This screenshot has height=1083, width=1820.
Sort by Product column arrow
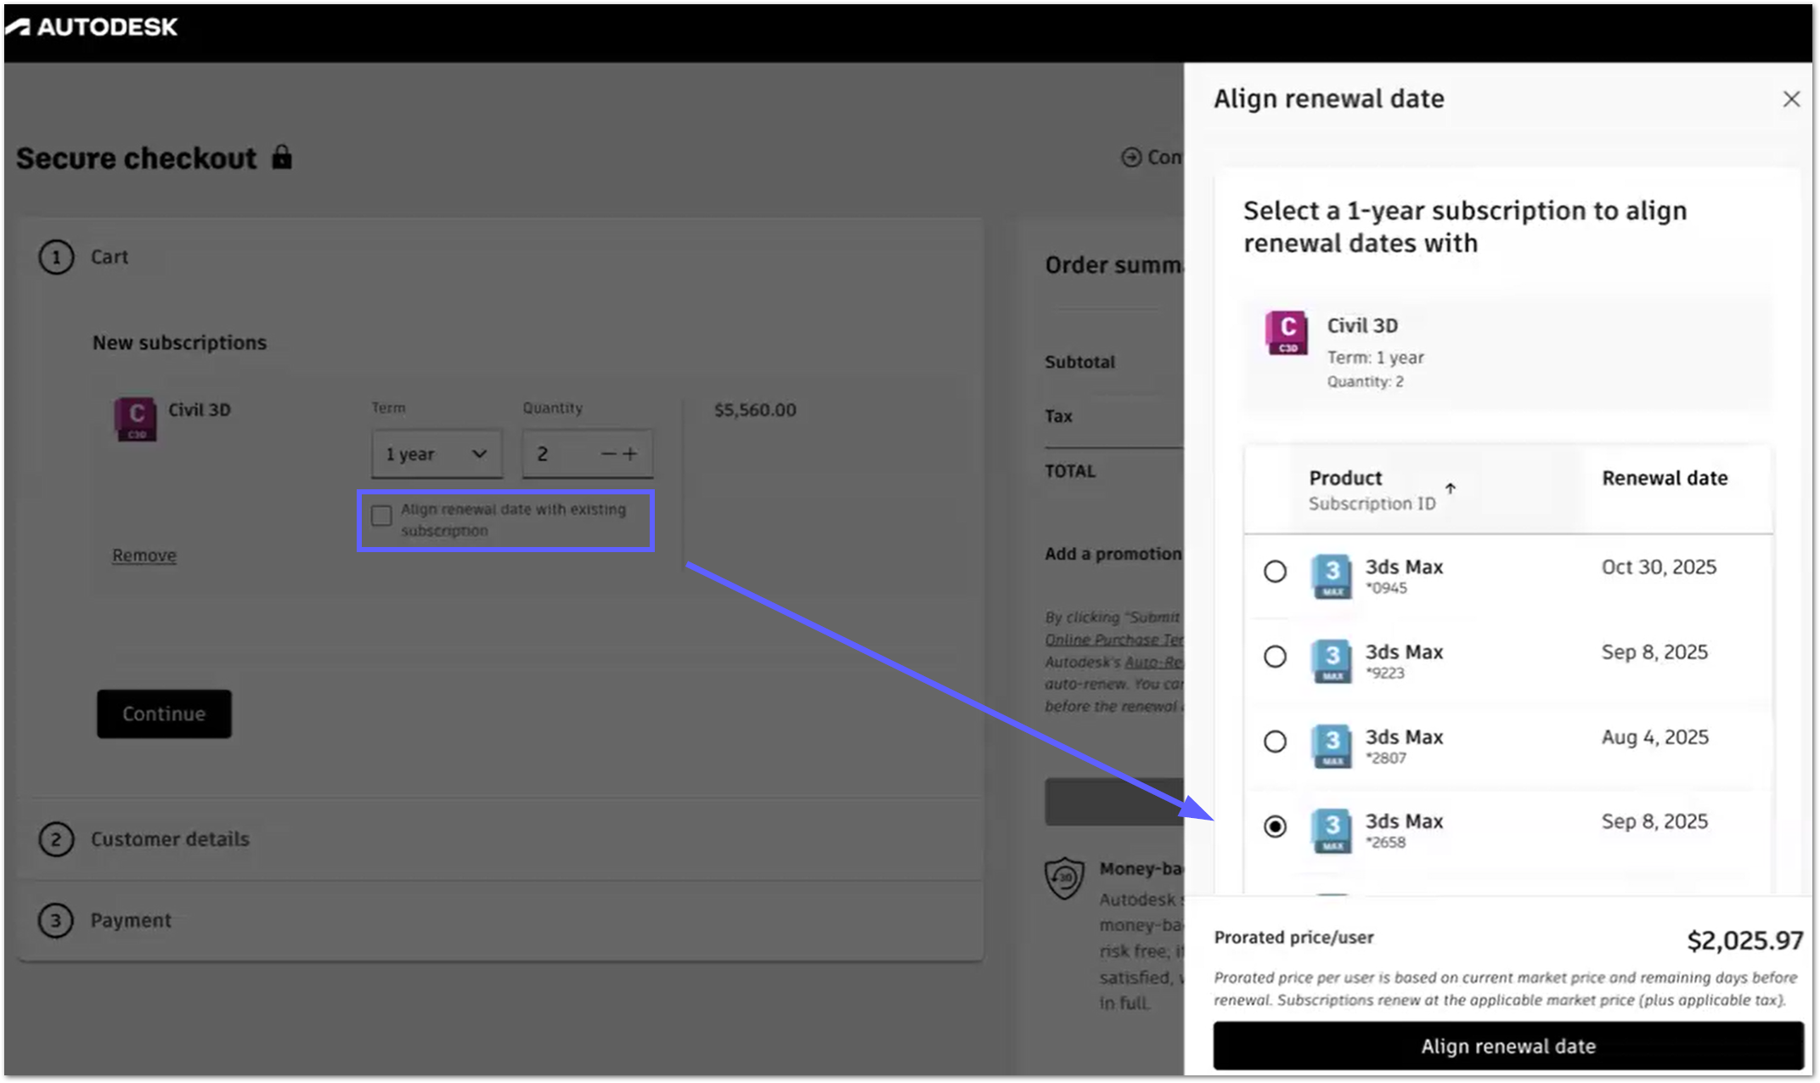click(x=1451, y=488)
